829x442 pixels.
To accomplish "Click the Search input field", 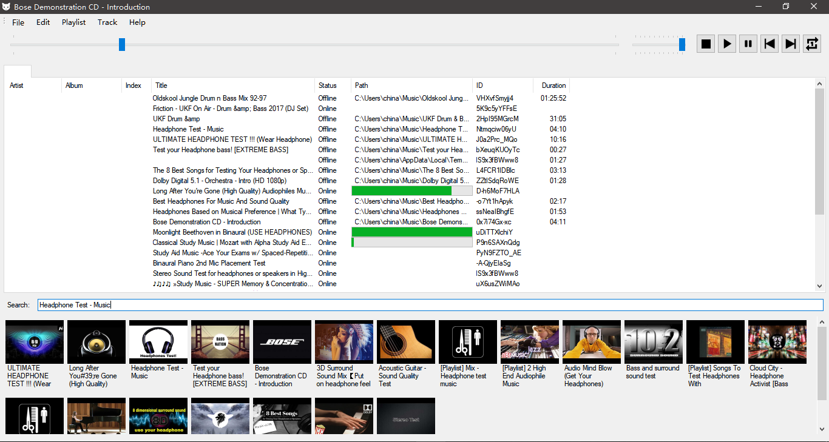I will pos(430,305).
